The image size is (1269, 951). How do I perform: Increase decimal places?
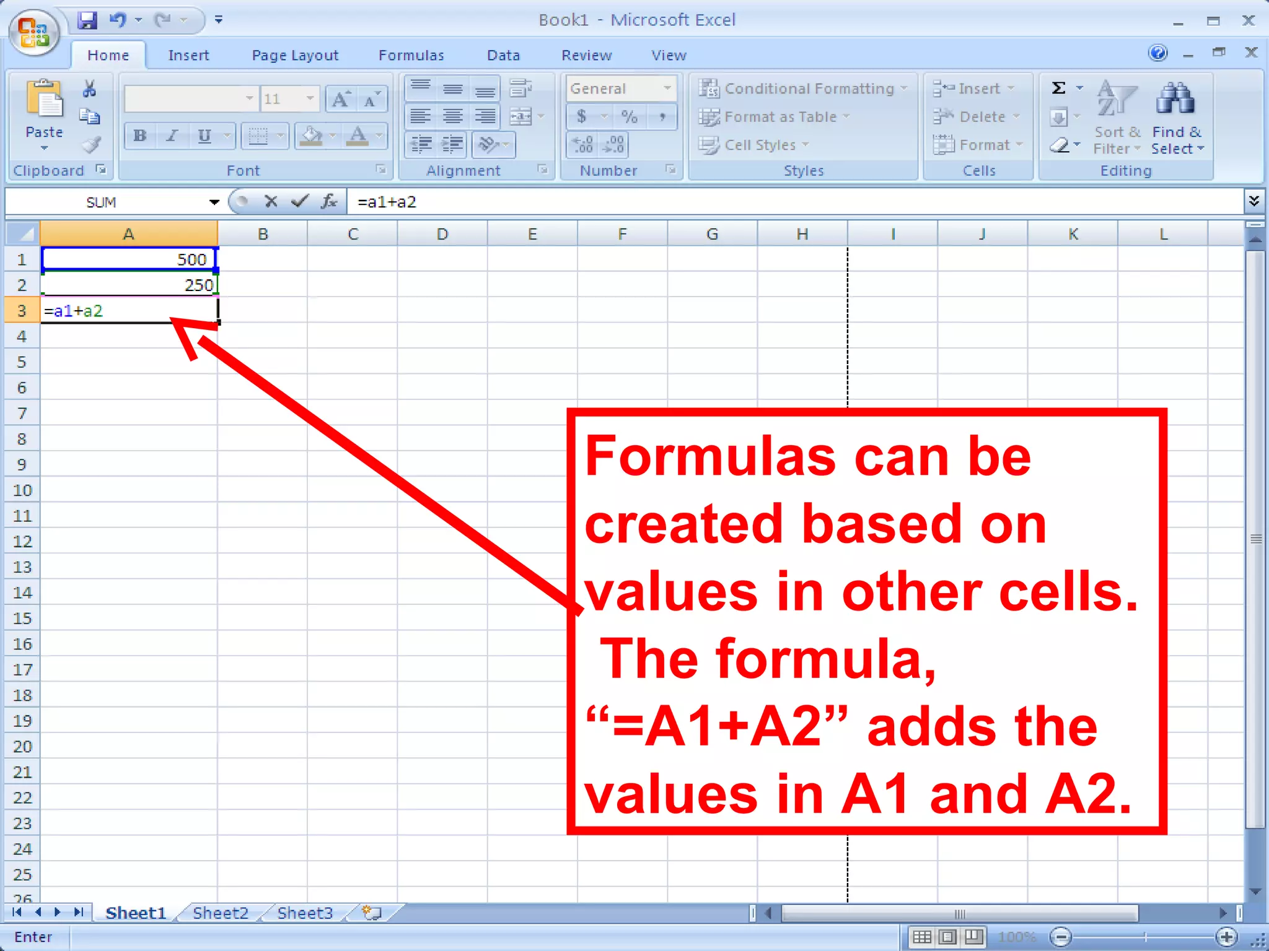coord(582,145)
